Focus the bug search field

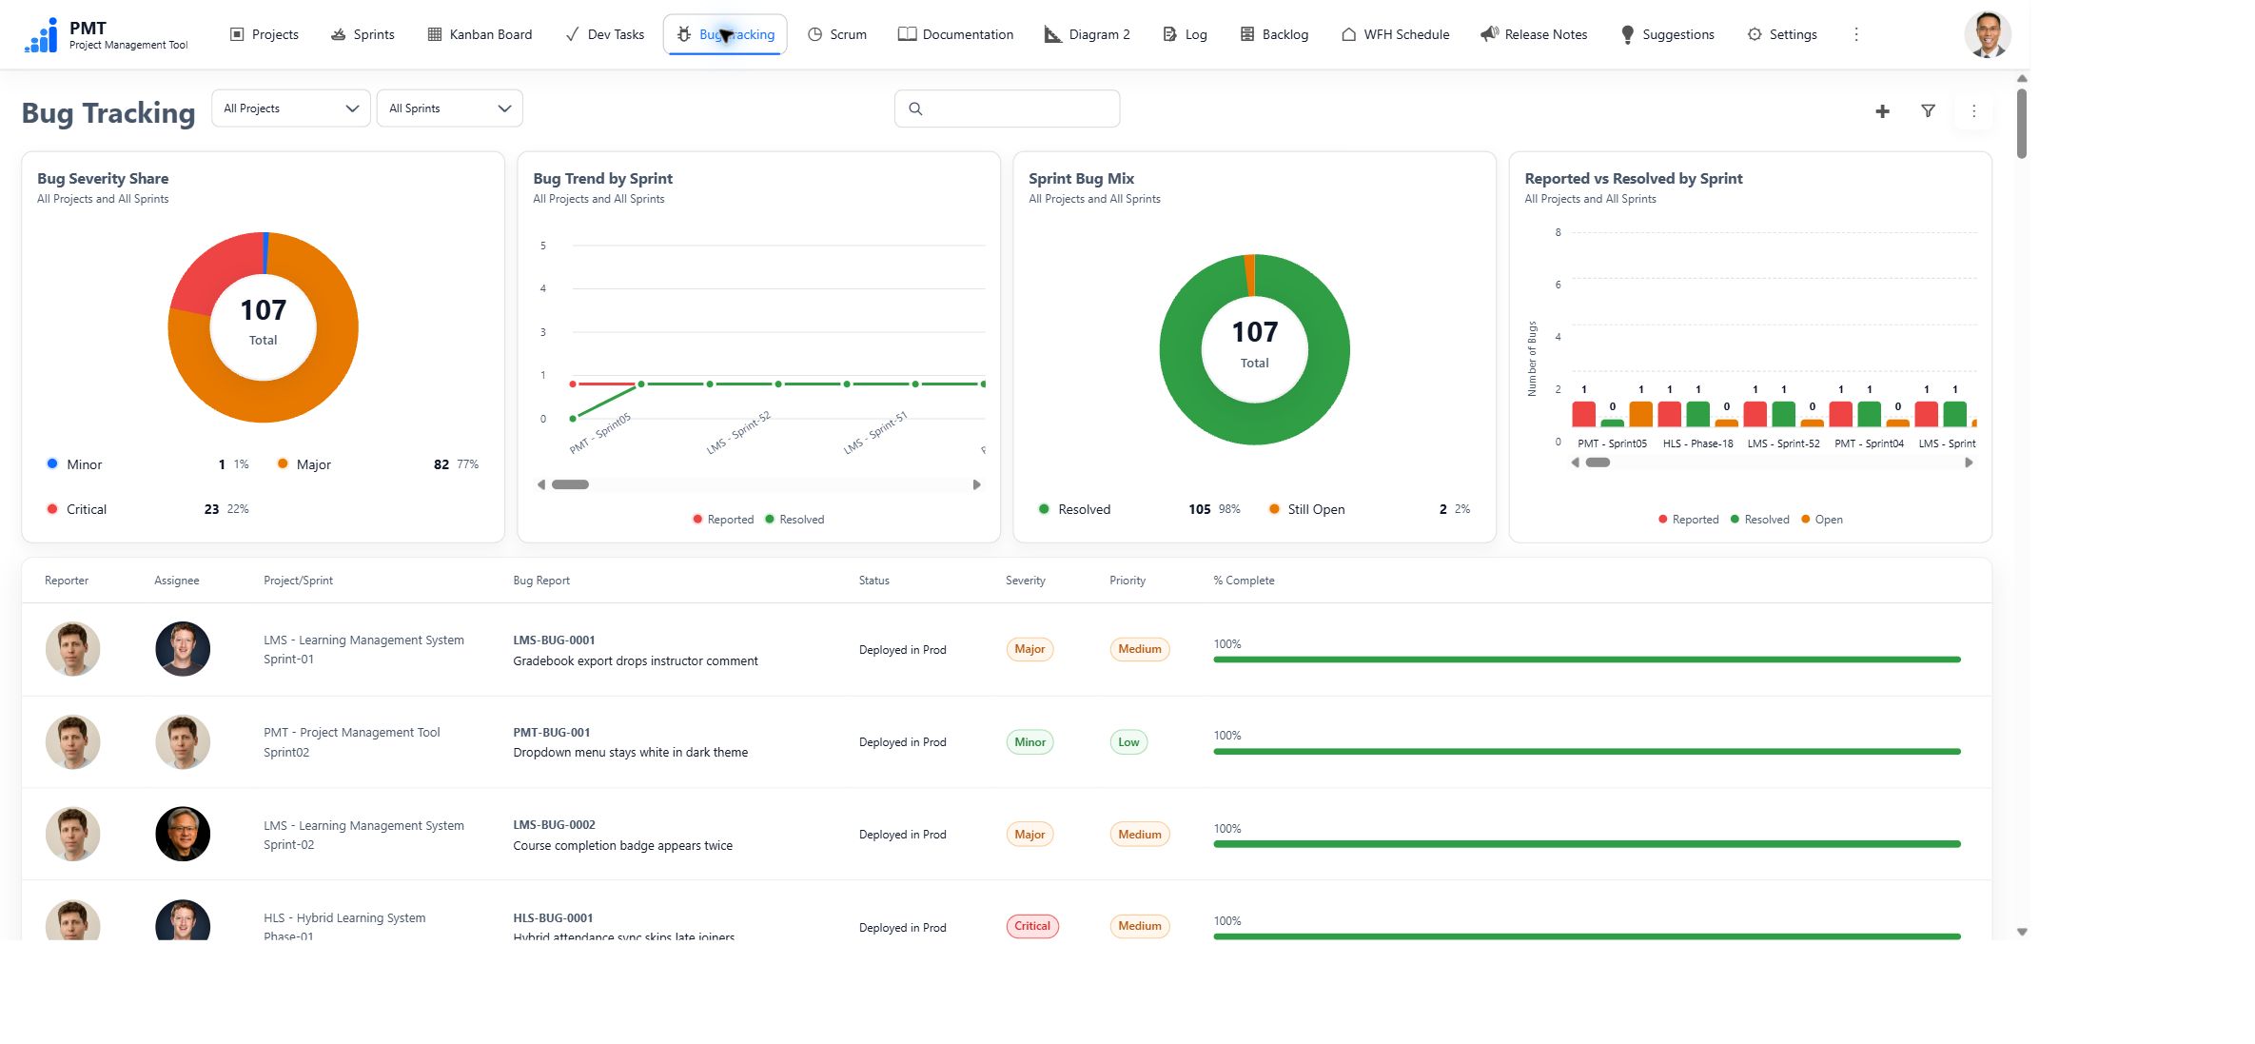coord(1007,108)
